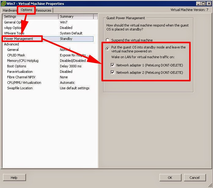Click the 'Delay 3000 ms' summary value
213x188 pixels.
[71, 66]
